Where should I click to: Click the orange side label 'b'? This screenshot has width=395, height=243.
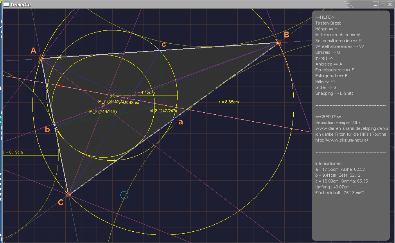click(x=47, y=129)
